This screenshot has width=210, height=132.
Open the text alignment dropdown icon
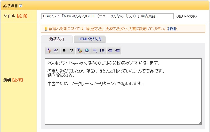[95, 51]
